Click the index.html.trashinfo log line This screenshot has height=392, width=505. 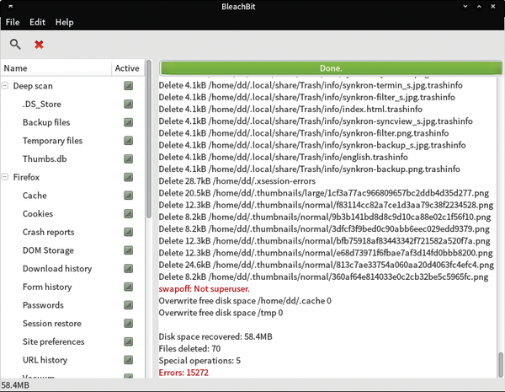[290, 109]
